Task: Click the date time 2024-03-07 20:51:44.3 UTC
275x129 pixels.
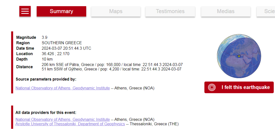Action: 66,48
